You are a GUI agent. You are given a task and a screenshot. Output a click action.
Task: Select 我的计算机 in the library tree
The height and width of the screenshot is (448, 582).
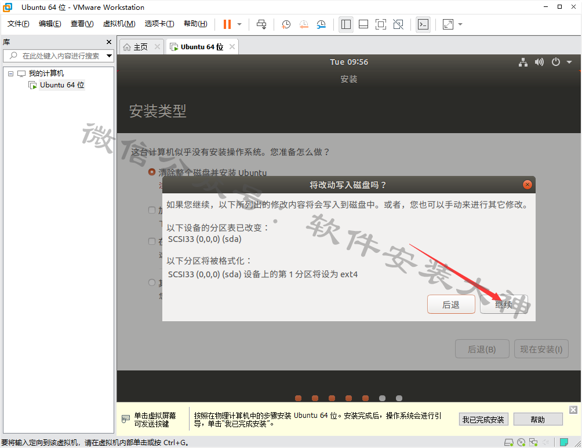[x=46, y=74]
